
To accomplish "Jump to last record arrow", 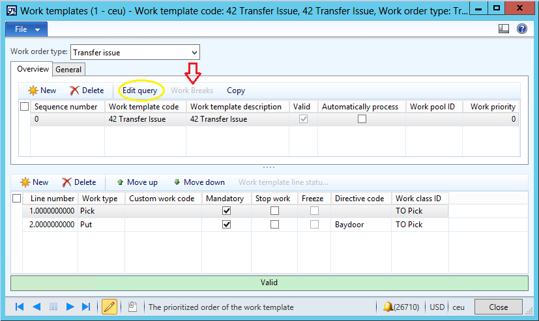I will pyautogui.click(x=86, y=307).
